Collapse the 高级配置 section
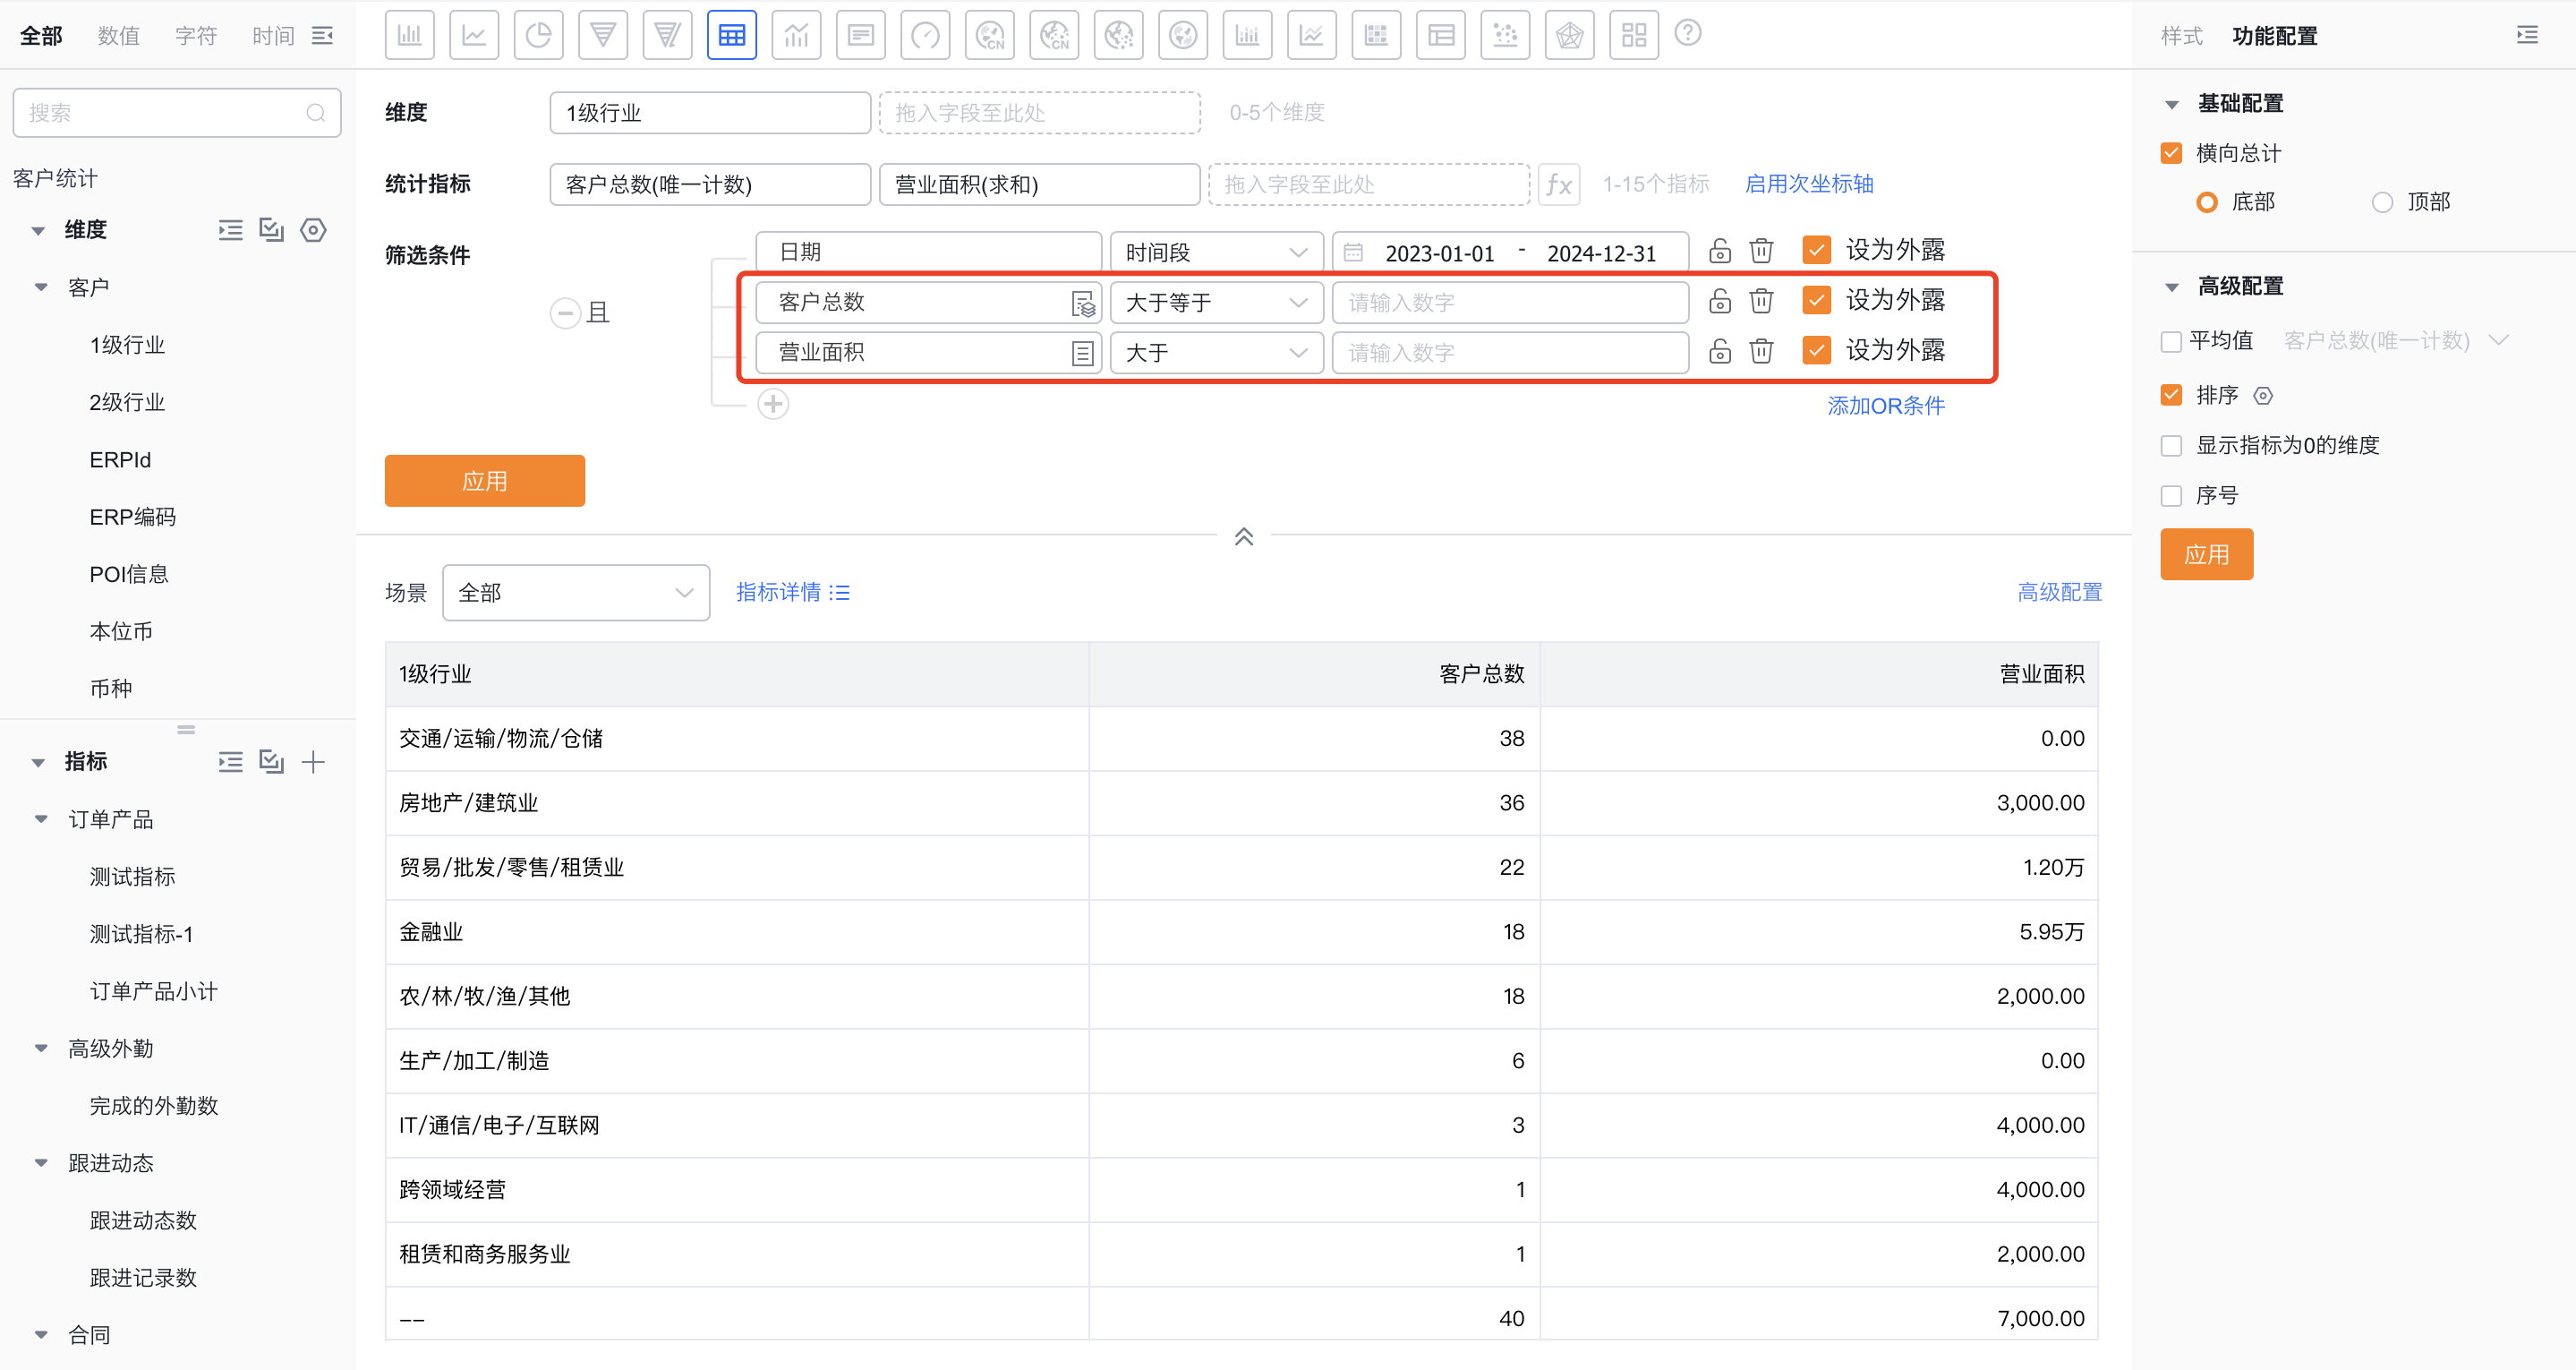This screenshot has width=2576, height=1370. [x=2171, y=287]
